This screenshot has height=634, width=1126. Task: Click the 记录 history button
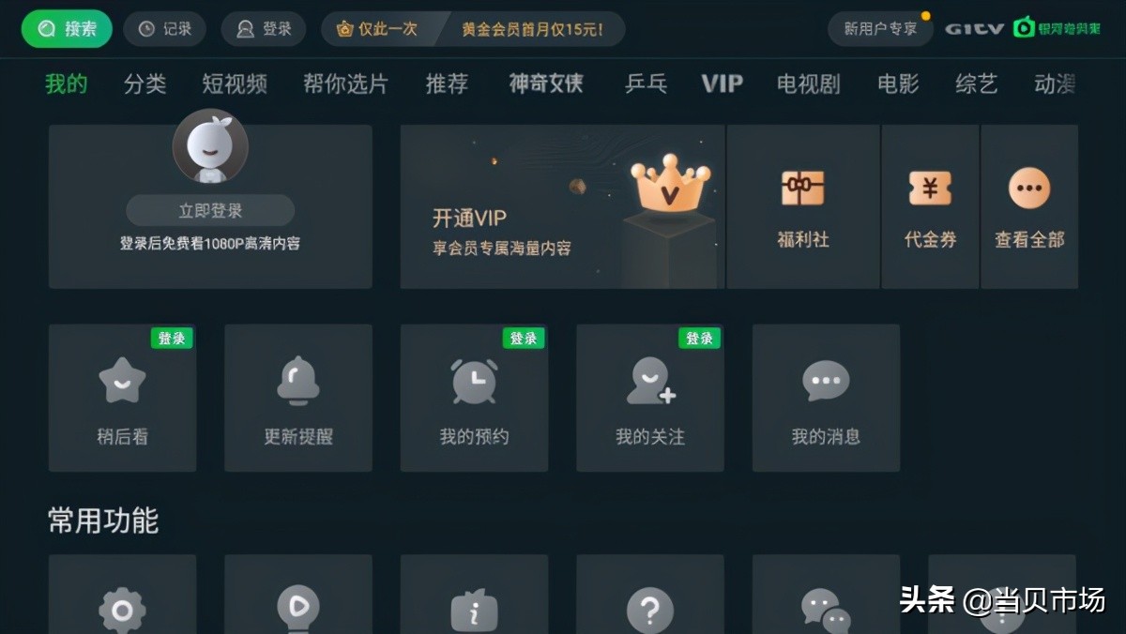(x=164, y=29)
